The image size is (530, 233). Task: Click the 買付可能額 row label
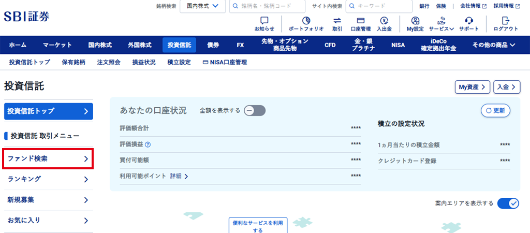click(x=134, y=160)
